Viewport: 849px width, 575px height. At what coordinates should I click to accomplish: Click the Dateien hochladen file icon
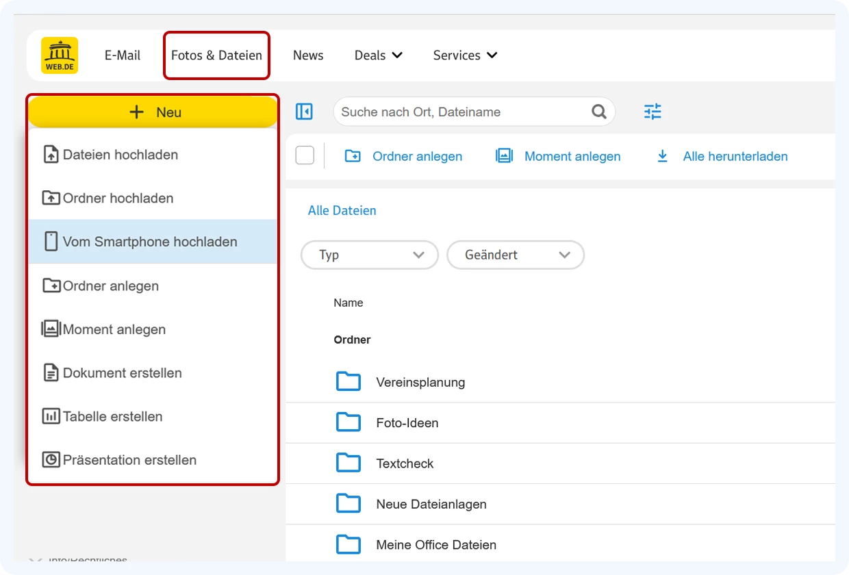pos(51,155)
